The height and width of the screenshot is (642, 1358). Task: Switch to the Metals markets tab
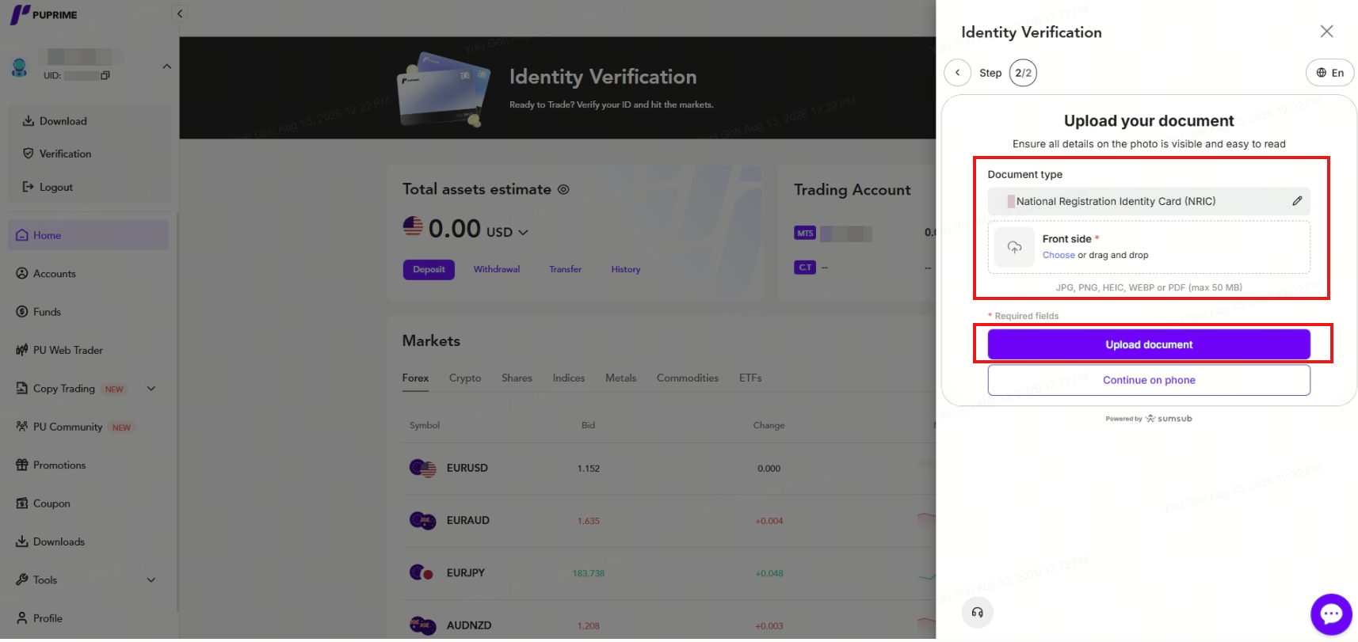point(620,378)
